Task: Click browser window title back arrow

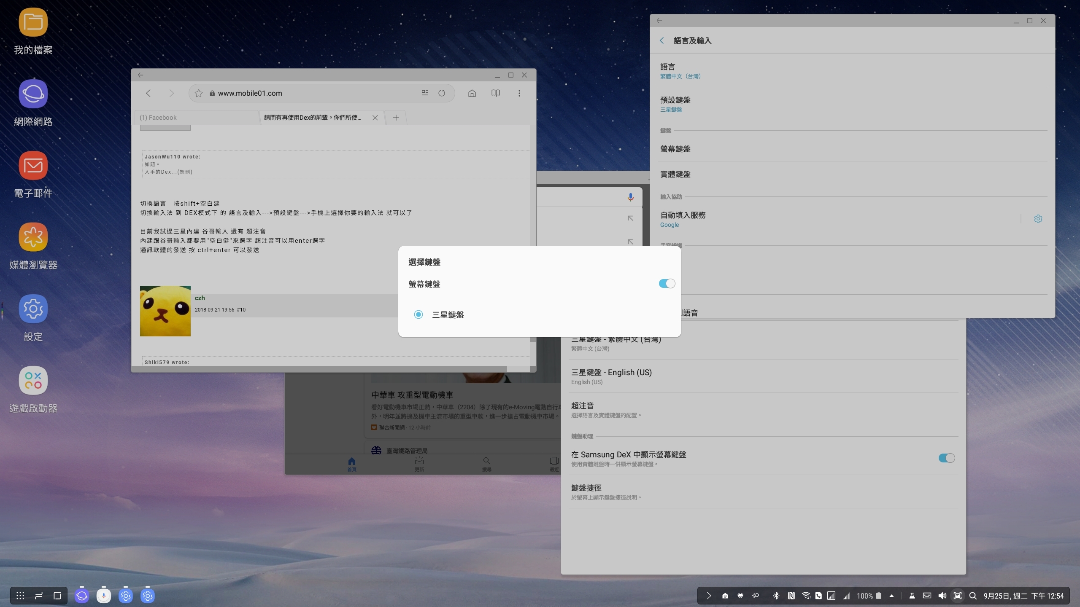Action: click(140, 75)
